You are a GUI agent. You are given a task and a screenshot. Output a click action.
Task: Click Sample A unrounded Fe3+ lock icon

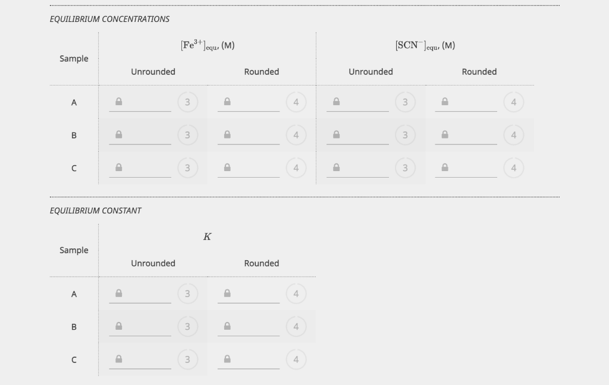point(119,102)
